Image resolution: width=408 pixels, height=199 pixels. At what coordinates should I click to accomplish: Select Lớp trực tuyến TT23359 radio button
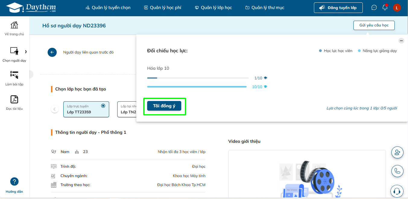point(103,106)
